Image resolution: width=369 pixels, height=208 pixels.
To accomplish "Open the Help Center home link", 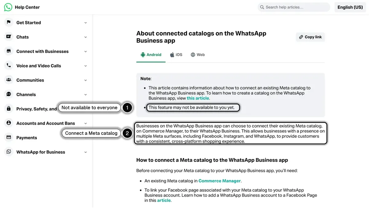I will coord(27,7).
